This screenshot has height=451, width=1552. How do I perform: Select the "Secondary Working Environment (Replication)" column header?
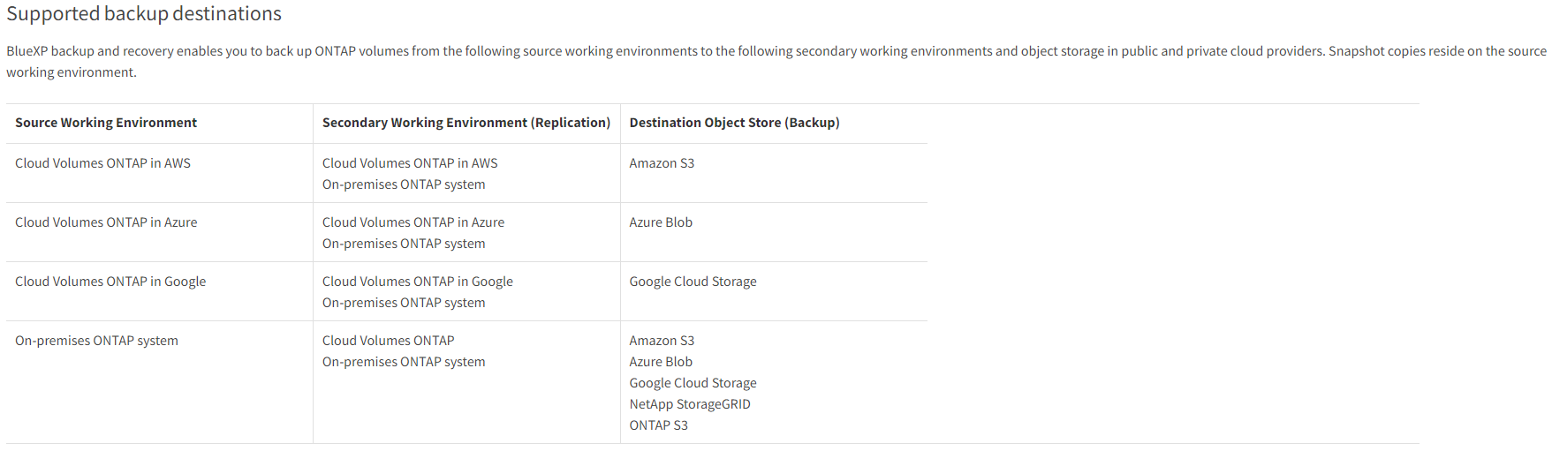click(466, 123)
